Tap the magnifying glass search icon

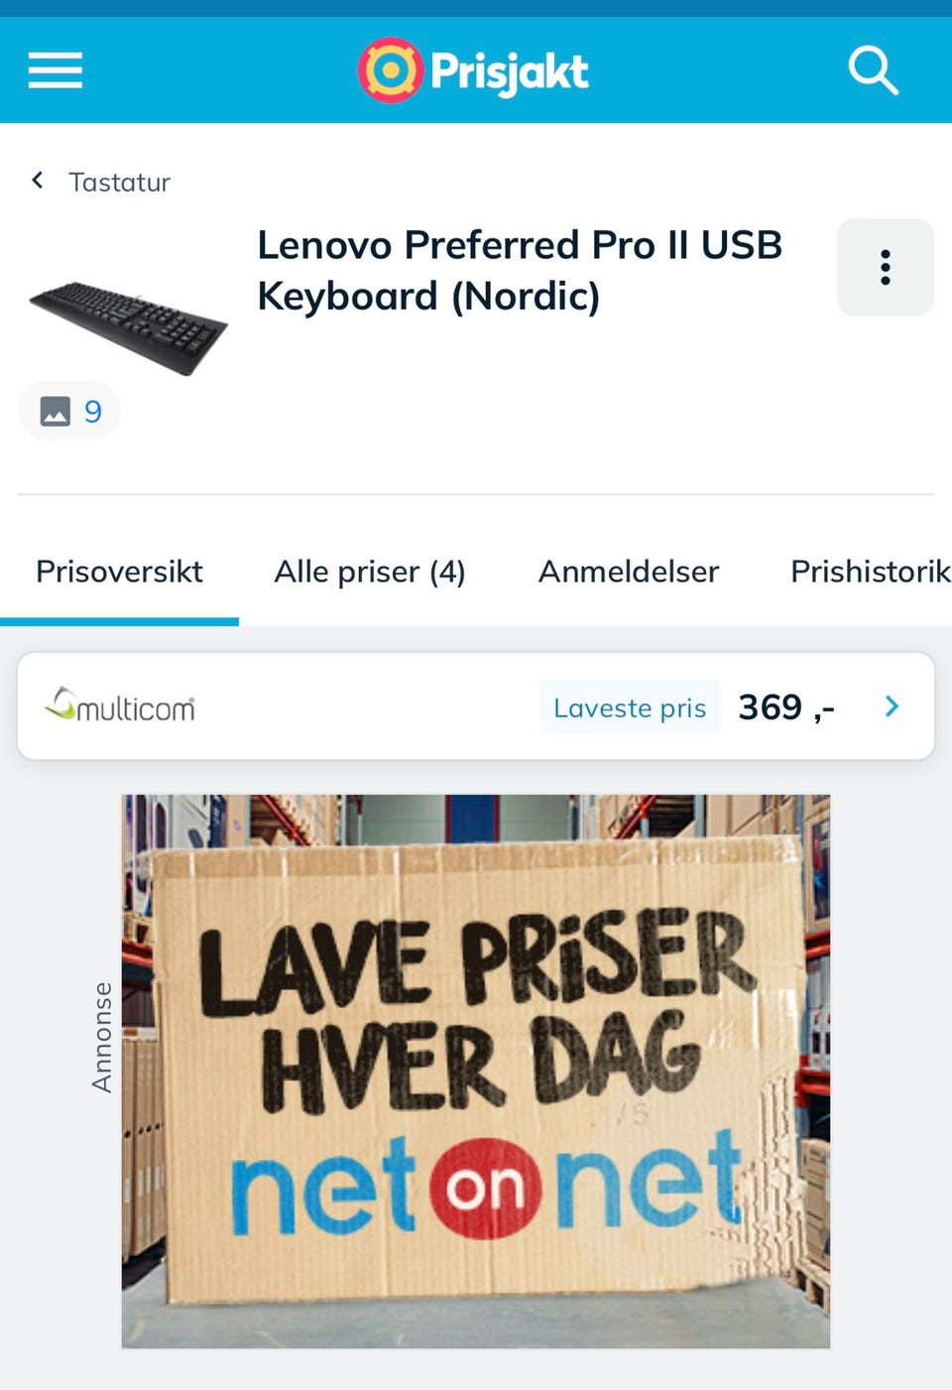click(874, 70)
